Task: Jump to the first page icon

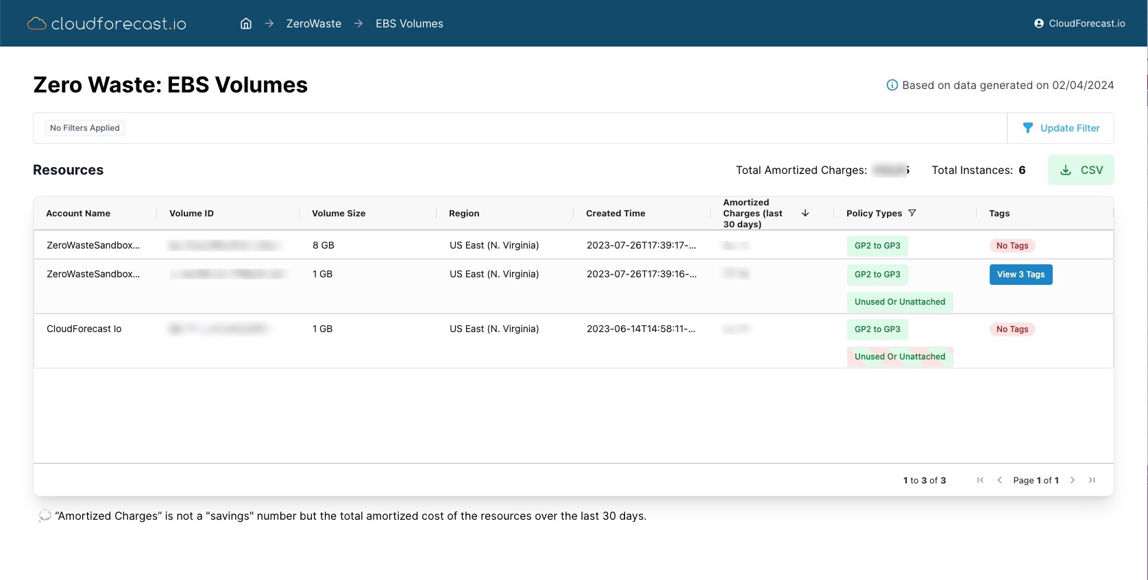Action: click(980, 480)
